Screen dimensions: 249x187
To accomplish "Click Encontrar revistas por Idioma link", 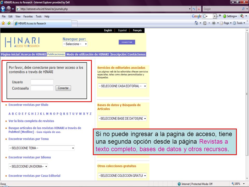I will [30, 157].
